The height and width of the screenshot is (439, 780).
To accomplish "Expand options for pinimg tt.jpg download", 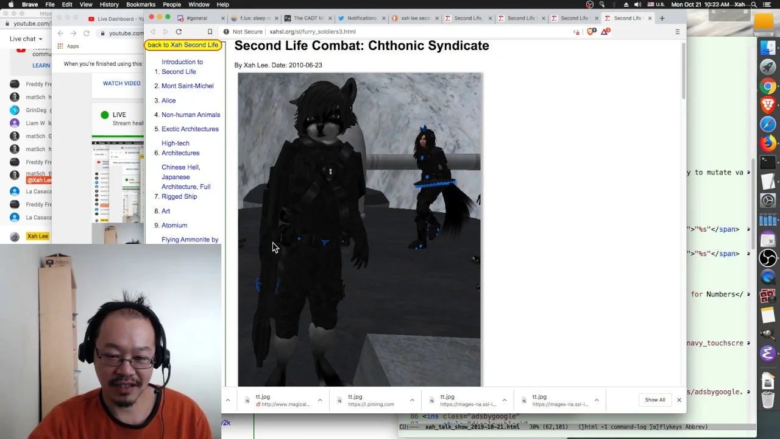I will tap(412, 400).
